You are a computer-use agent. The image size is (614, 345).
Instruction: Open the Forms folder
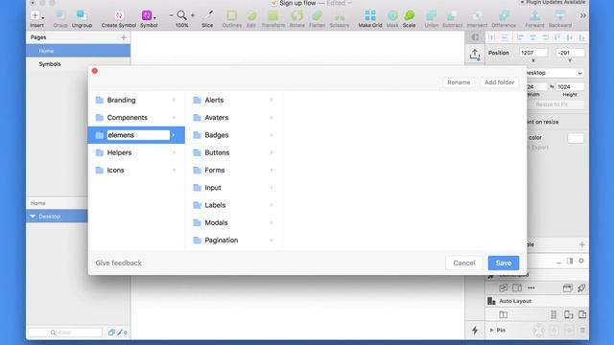pyautogui.click(x=234, y=171)
